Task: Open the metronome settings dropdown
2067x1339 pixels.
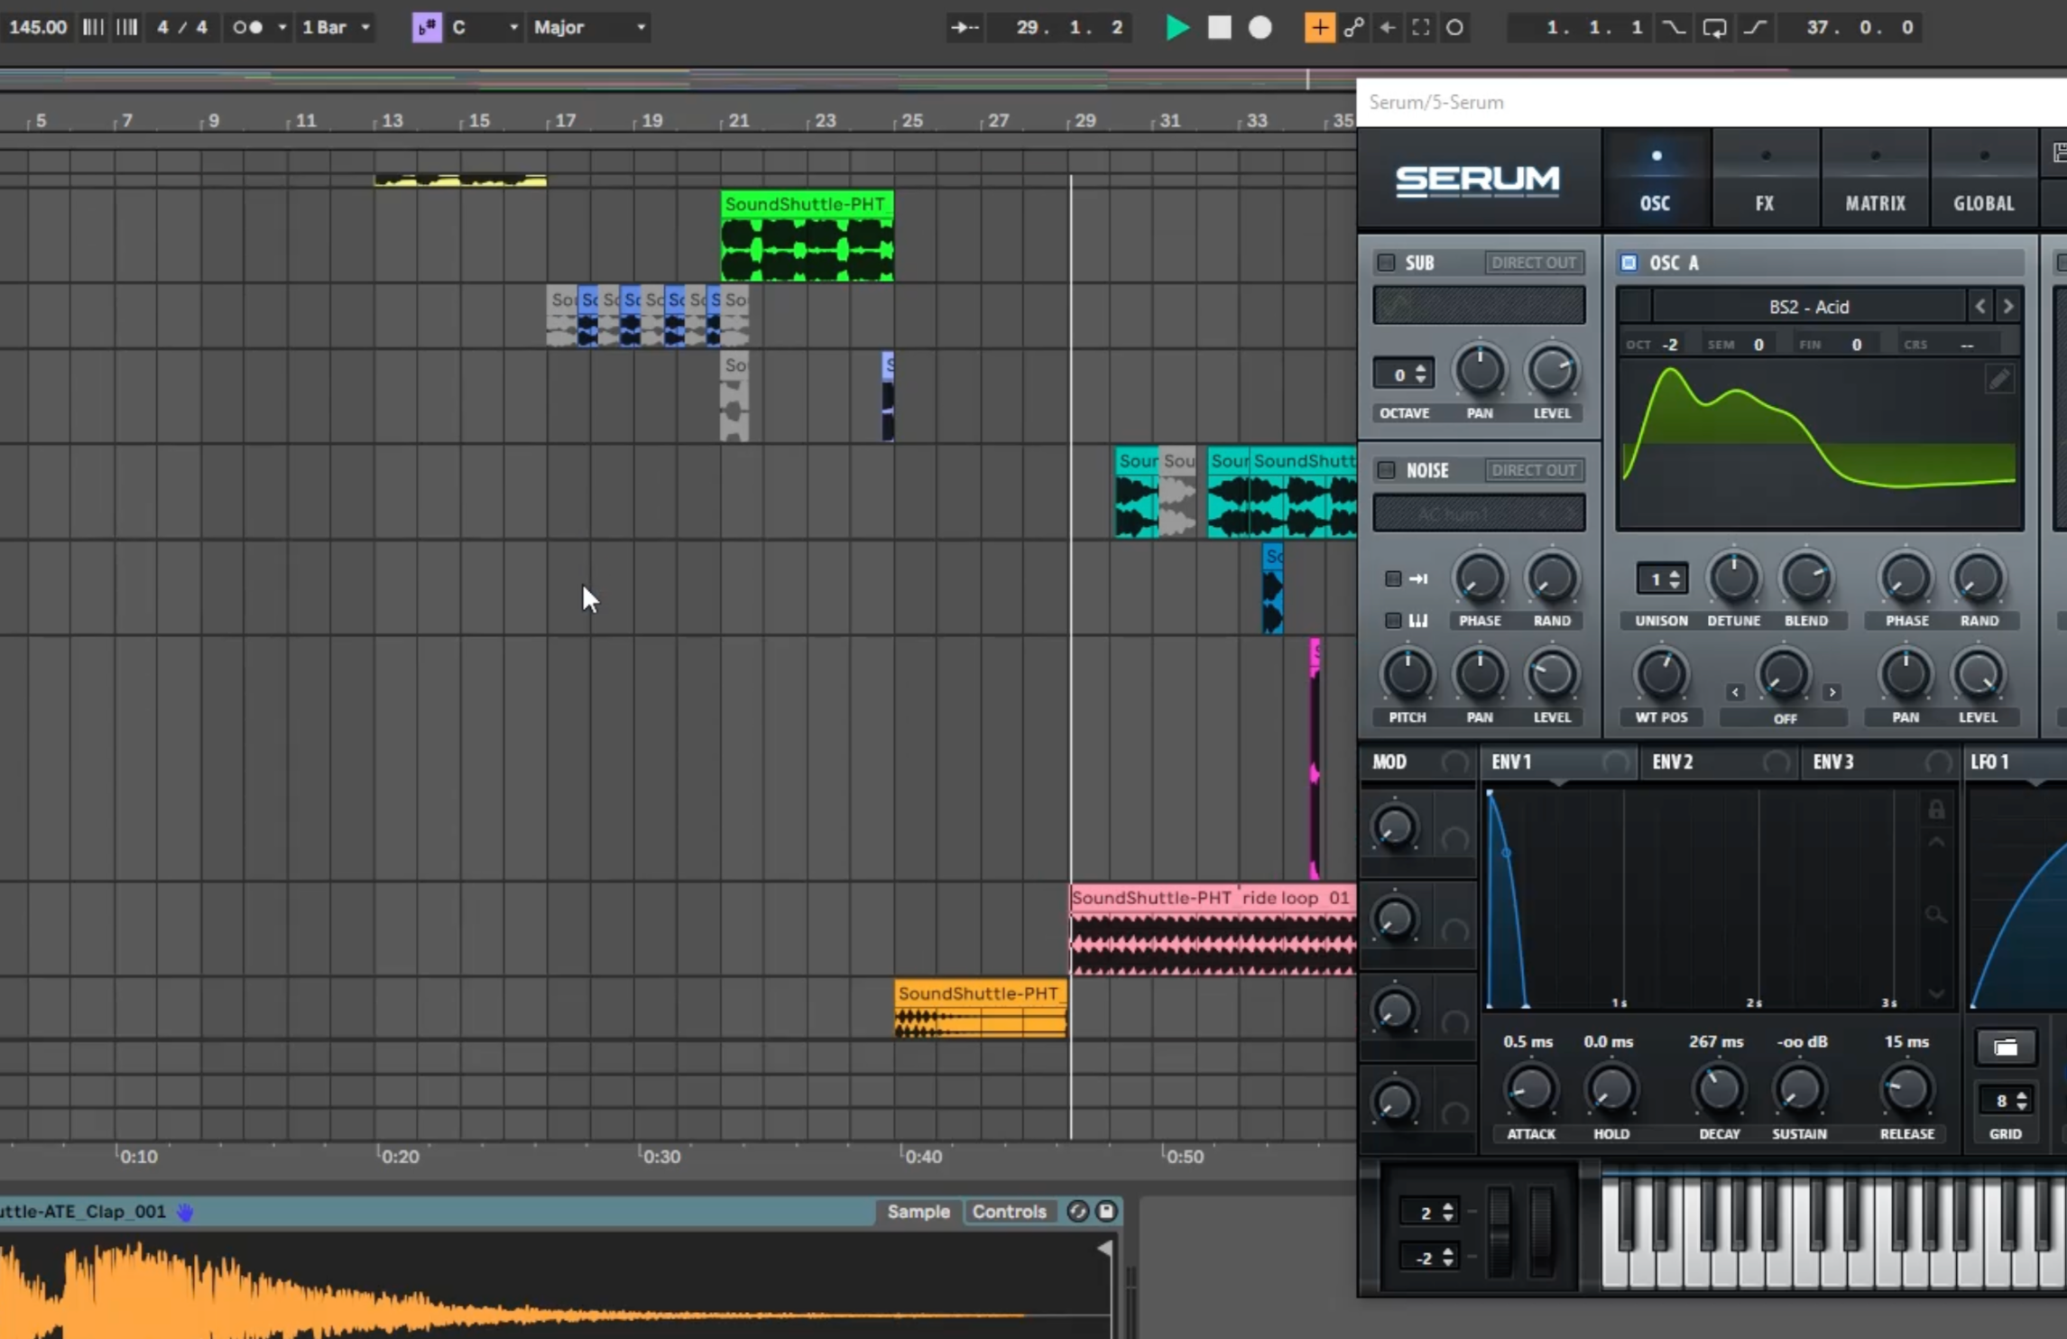Action: click(x=282, y=27)
